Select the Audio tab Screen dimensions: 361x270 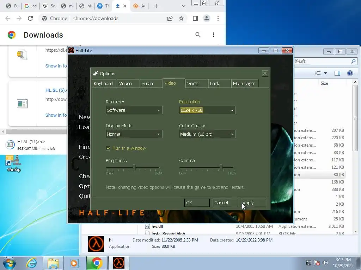point(150,84)
